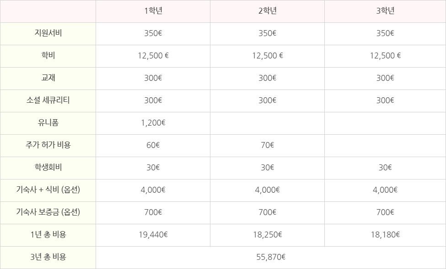Click the 학비 row label

click(48, 55)
